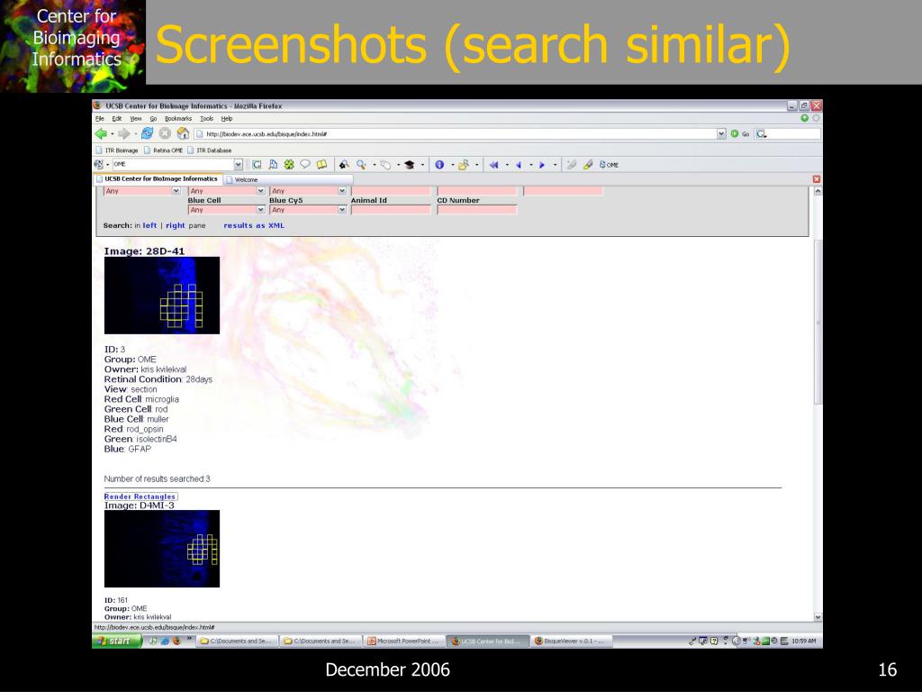The image size is (922, 692).
Task: Open the Any dropdown above Blue Cy5 label
Action: coord(308,191)
